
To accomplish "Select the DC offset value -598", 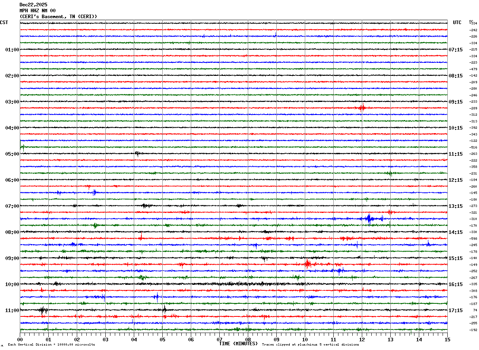I will coord(473,239).
